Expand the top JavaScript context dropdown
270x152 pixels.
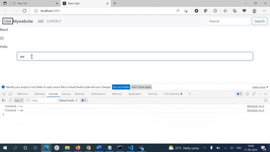pos(19,100)
